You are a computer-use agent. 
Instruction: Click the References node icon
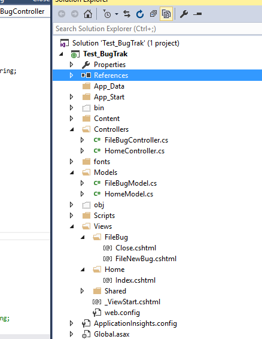pos(86,75)
